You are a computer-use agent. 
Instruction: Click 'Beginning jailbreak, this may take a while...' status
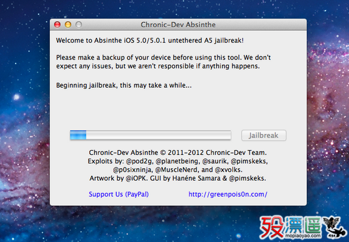(x=124, y=85)
